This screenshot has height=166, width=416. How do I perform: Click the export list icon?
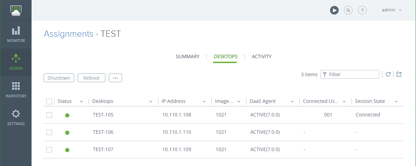399,74
